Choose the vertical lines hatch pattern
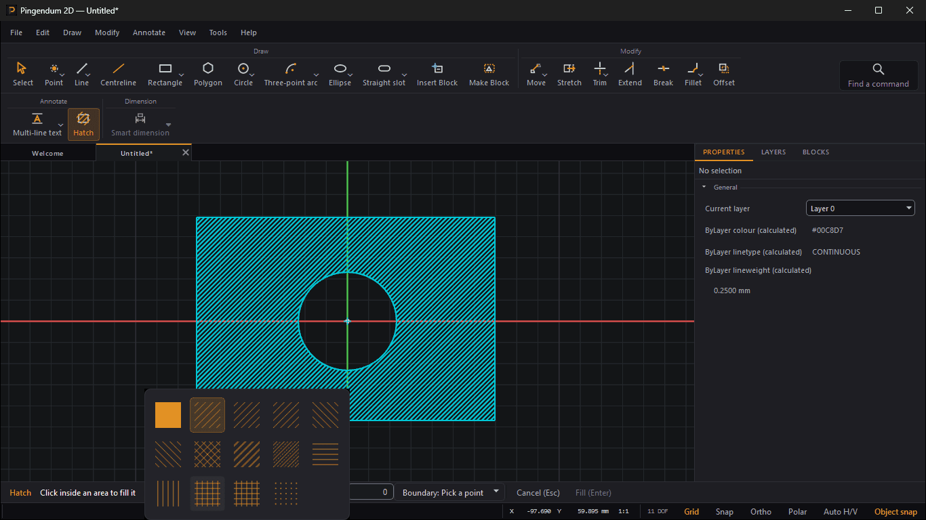Screen dimensions: 926x520 click(x=168, y=493)
